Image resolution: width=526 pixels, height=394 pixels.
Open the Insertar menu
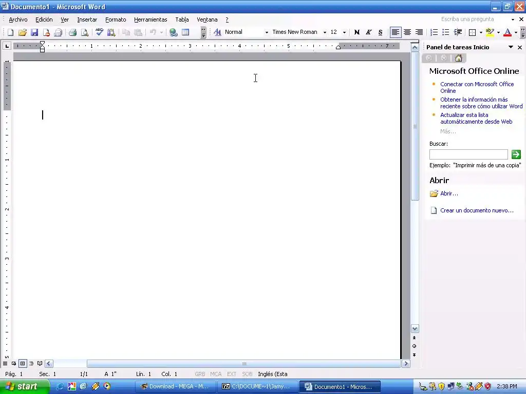[87, 20]
